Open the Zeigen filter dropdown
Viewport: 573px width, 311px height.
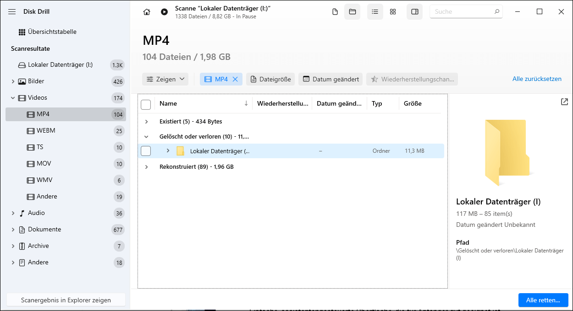[165, 79]
